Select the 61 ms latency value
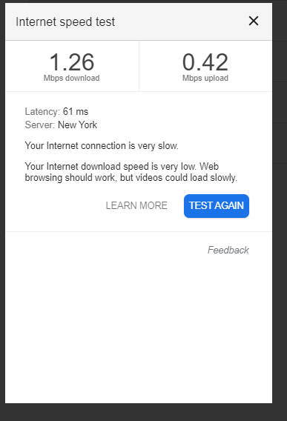The height and width of the screenshot is (421, 287). tap(76, 111)
